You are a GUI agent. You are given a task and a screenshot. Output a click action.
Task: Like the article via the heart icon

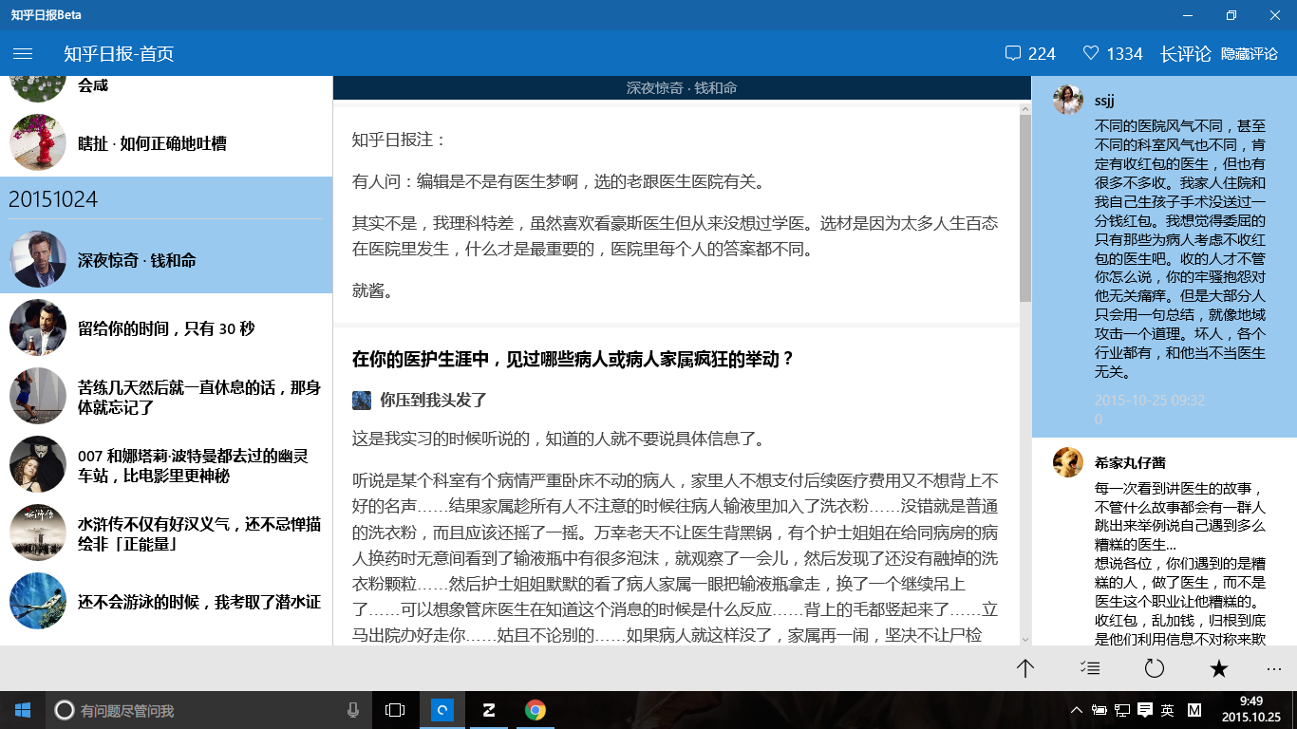pos(1091,54)
